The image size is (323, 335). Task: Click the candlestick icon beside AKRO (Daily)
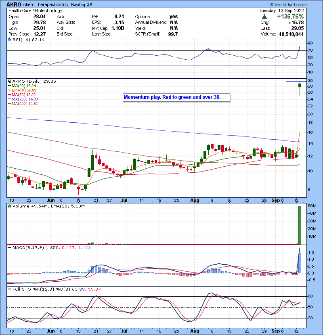pyautogui.click(x=9, y=81)
